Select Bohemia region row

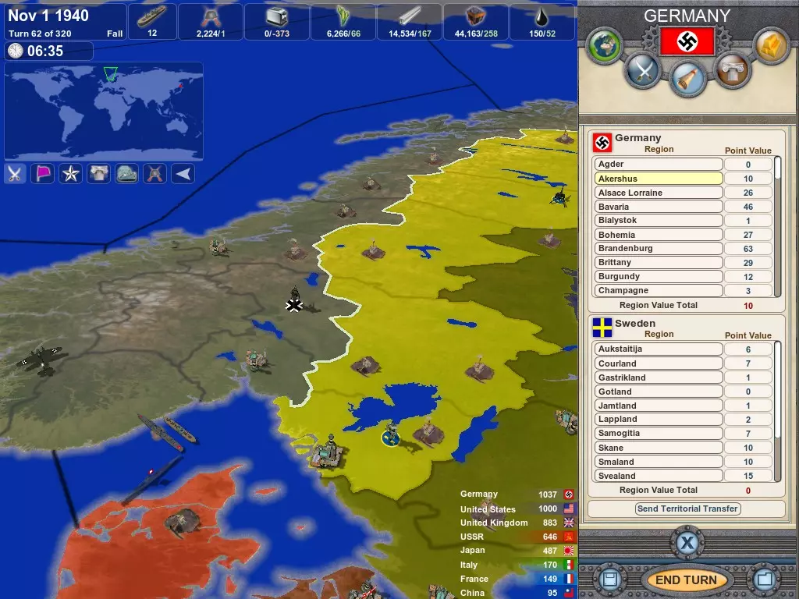click(658, 235)
